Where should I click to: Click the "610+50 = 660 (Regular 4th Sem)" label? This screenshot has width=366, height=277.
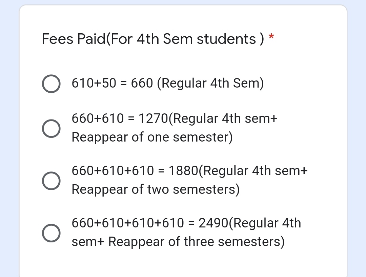(167, 83)
